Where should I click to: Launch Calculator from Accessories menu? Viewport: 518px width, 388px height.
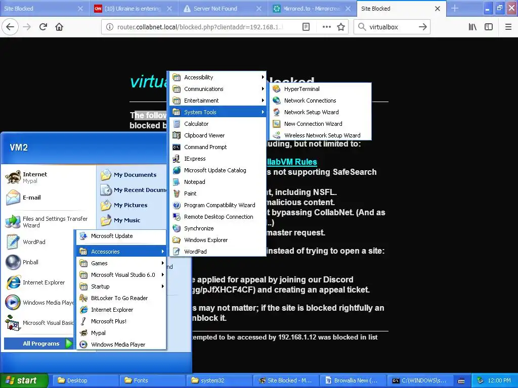(x=218, y=124)
